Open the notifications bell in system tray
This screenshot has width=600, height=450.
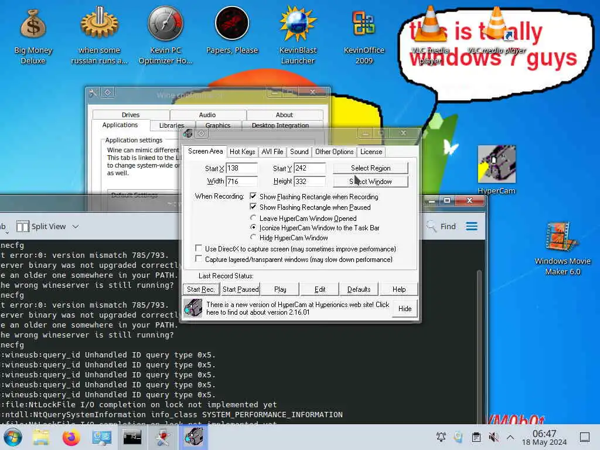(x=441, y=437)
